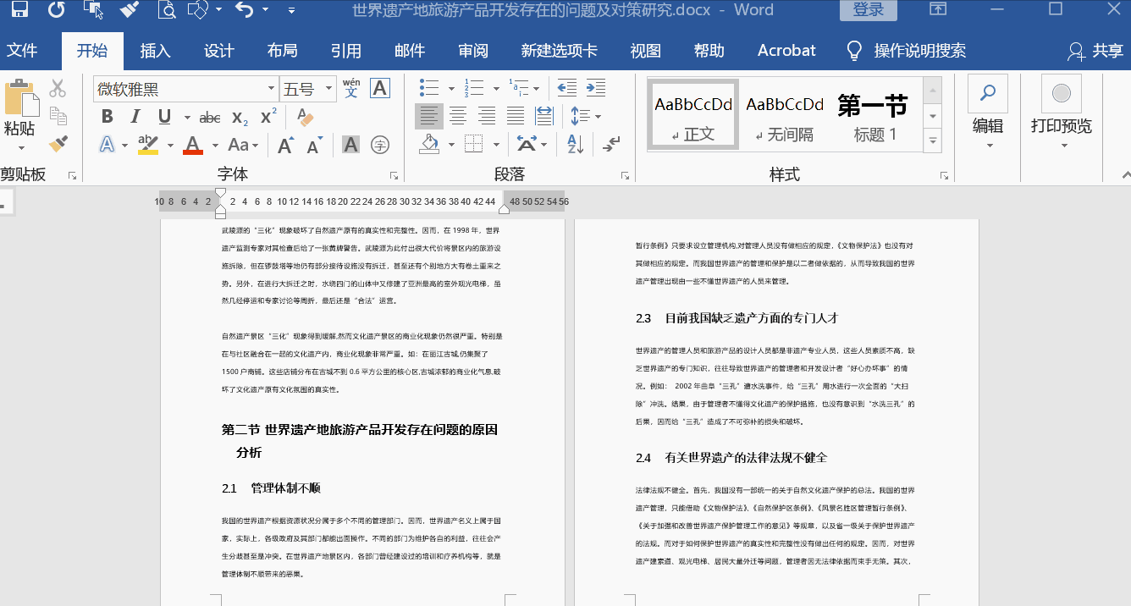The image size is (1131, 606).
Task: Click the Cut scissors icon
Action: (58, 88)
